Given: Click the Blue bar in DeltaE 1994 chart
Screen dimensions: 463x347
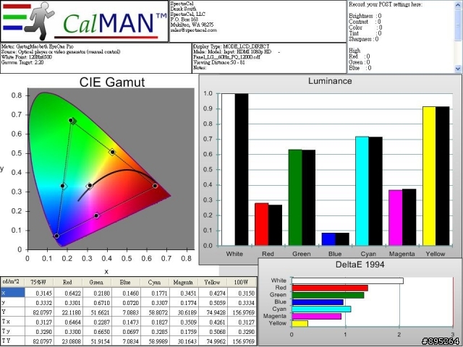Looking at the screenshot, I should click(318, 302).
